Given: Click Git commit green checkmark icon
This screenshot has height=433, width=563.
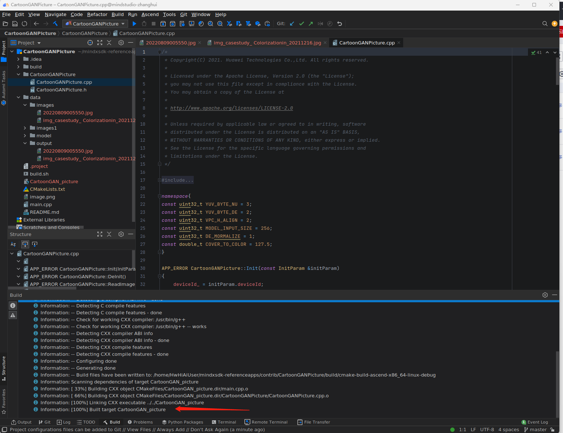Looking at the screenshot, I should (x=301, y=24).
